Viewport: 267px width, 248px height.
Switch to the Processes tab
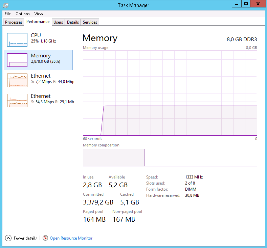14,22
